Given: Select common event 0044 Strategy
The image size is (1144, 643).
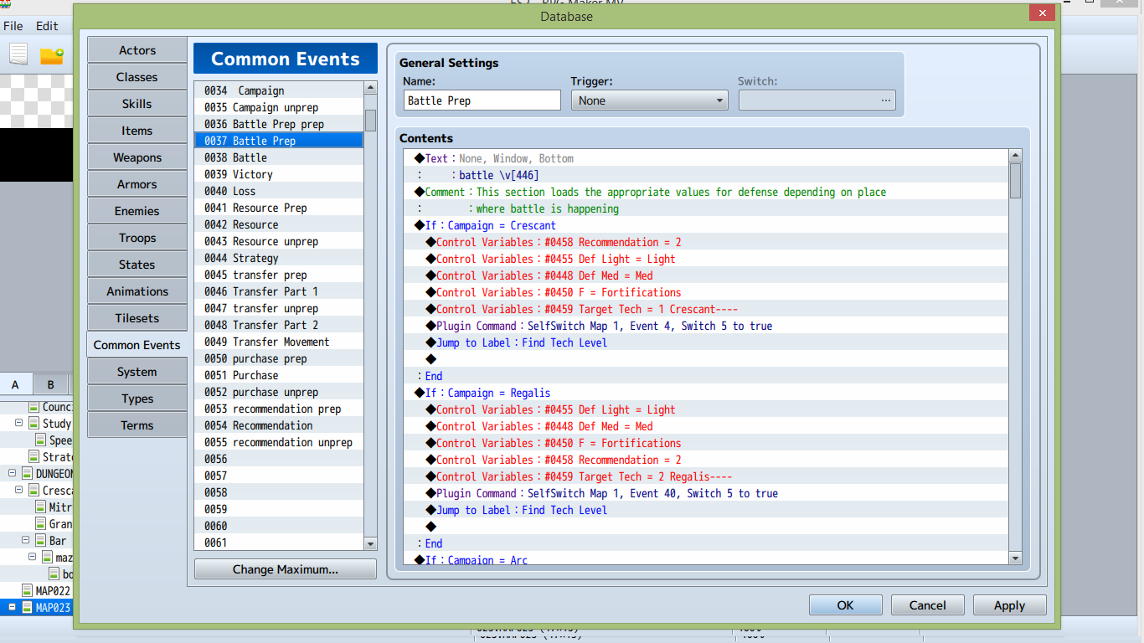Looking at the screenshot, I should [279, 258].
